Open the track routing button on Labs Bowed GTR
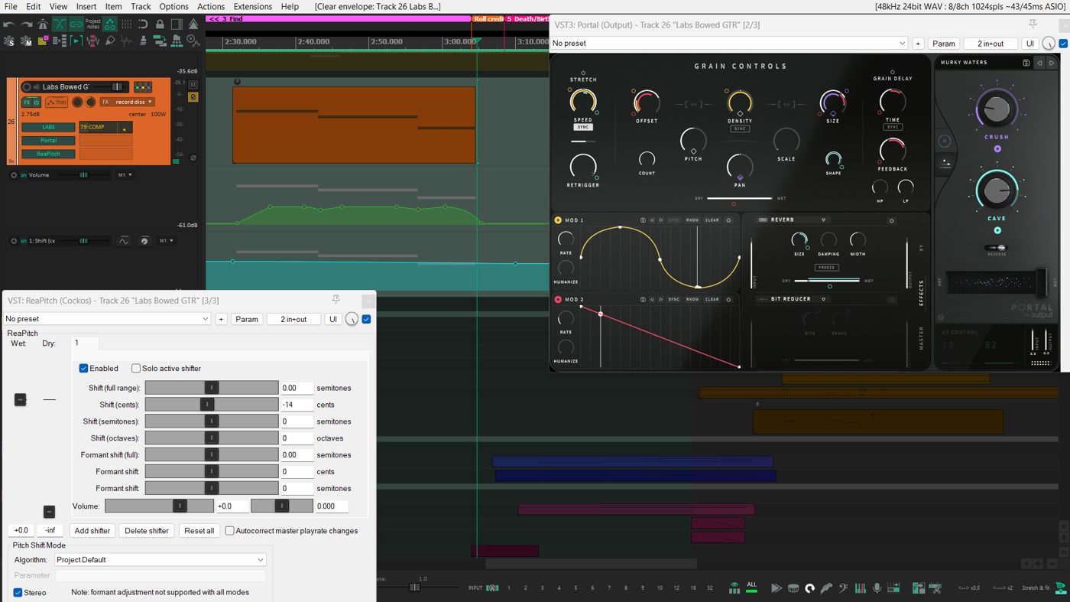The height and width of the screenshot is (602, 1070). [x=143, y=87]
